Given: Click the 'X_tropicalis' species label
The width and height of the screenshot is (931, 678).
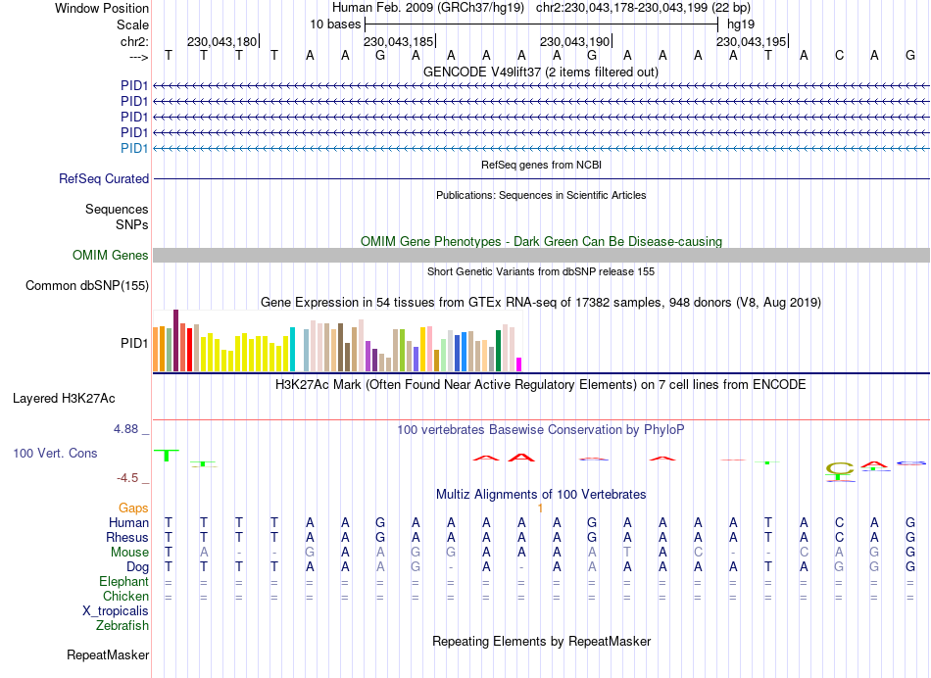Looking at the screenshot, I should [x=116, y=611].
